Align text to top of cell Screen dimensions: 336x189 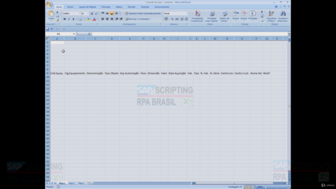(x=103, y=14)
